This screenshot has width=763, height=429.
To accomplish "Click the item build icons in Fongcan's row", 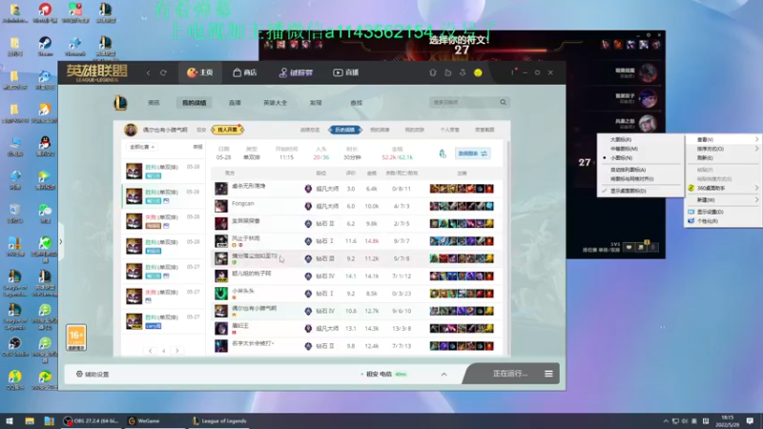I will click(x=462, y=206).
